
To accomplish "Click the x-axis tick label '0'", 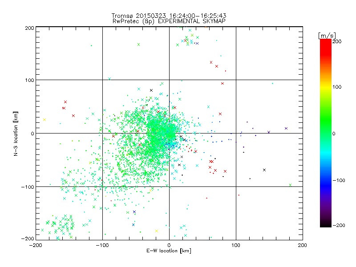I will [169, 246].
